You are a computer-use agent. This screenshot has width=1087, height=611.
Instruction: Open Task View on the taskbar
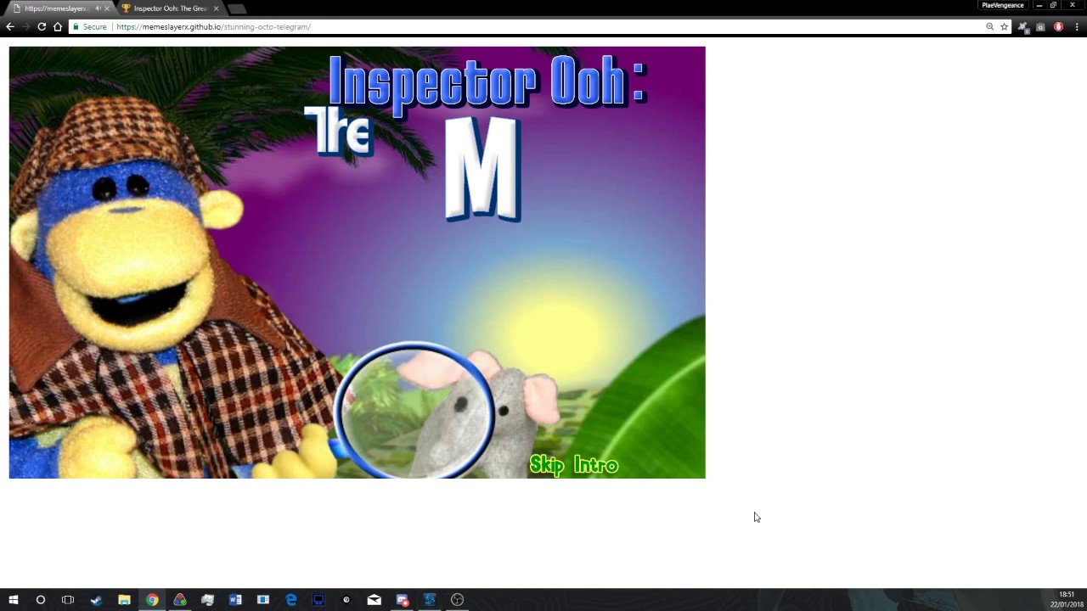[68, 600]
